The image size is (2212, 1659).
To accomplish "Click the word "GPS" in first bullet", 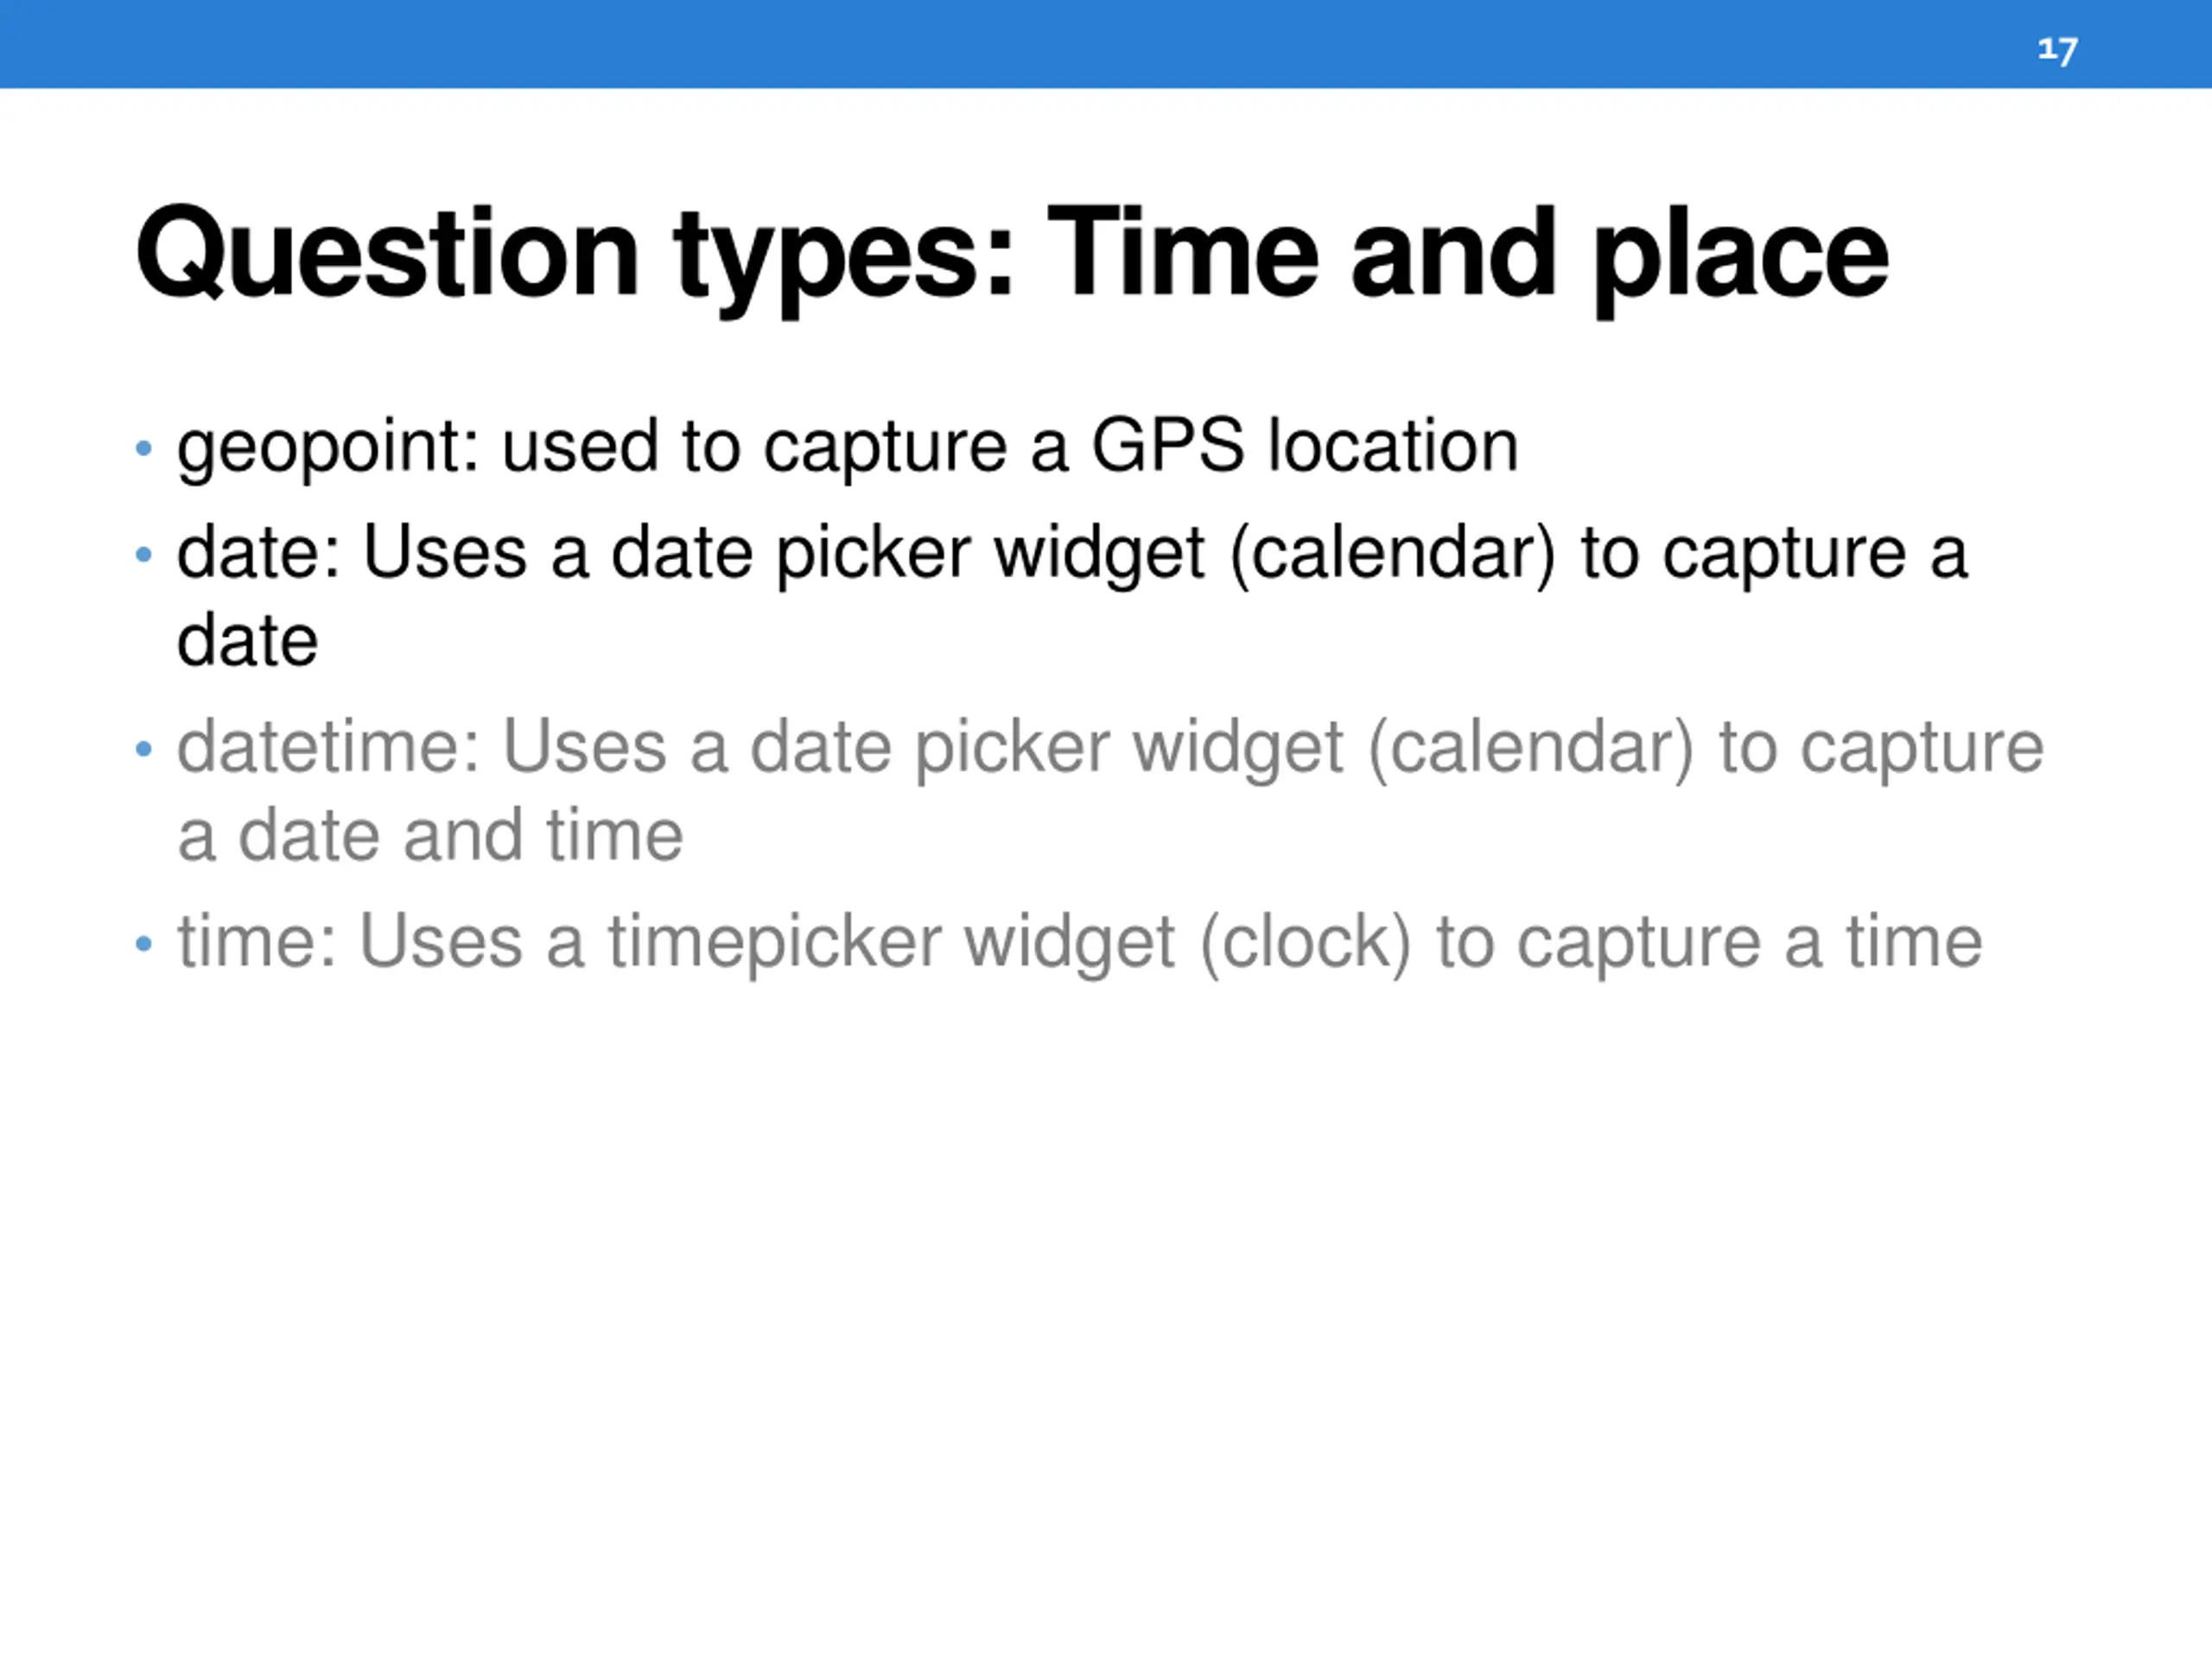I will (x=1167, y=445).
